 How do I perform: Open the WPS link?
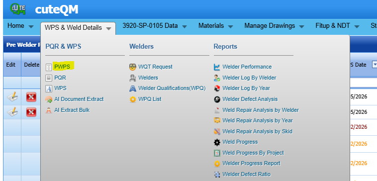(x=60, y=88)
